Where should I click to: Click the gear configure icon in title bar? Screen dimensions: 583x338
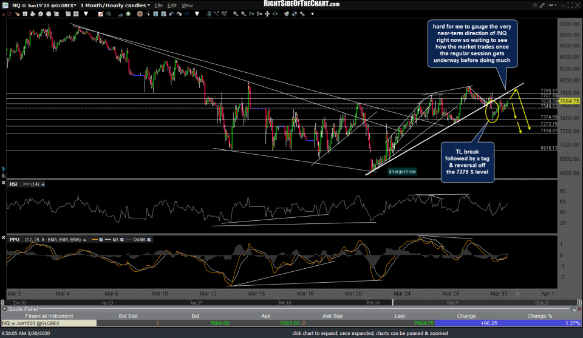[535, 5]
